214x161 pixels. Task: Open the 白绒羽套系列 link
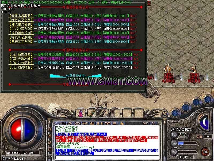(21, 29)
